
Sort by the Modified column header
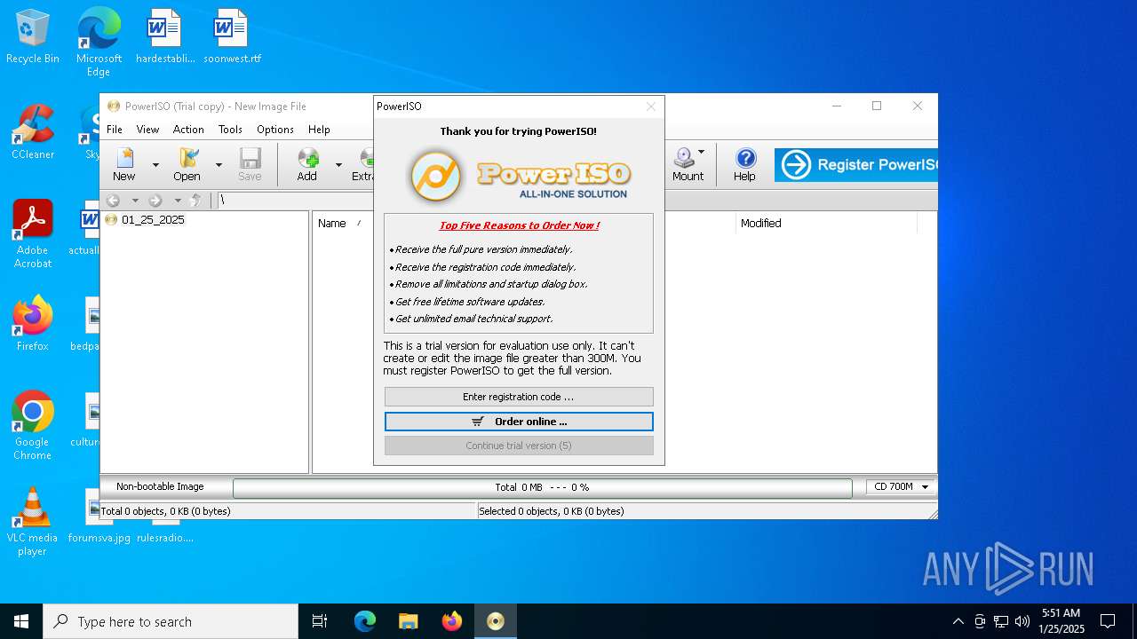760,224
